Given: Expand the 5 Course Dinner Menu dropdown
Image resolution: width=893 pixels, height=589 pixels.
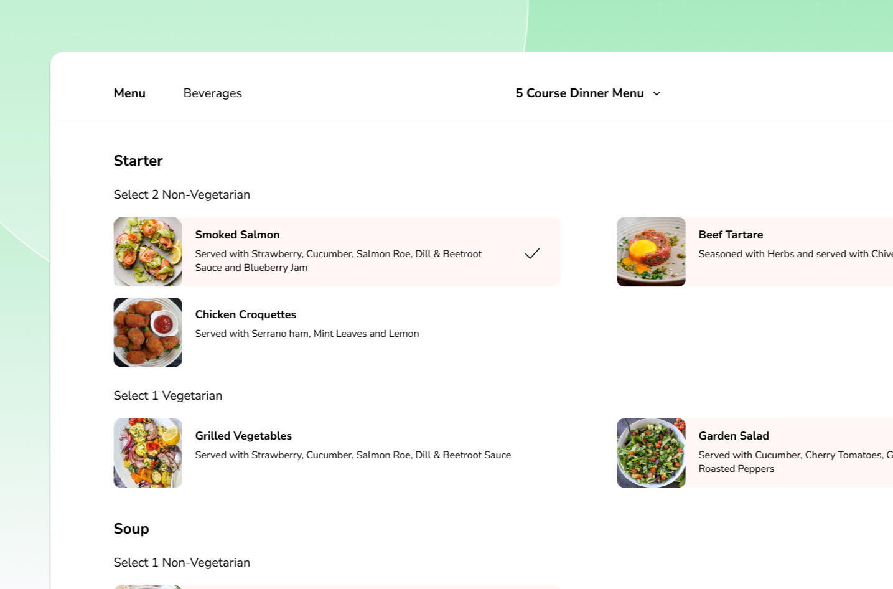Looking at the screenshot, I should (x=579, y=93).
